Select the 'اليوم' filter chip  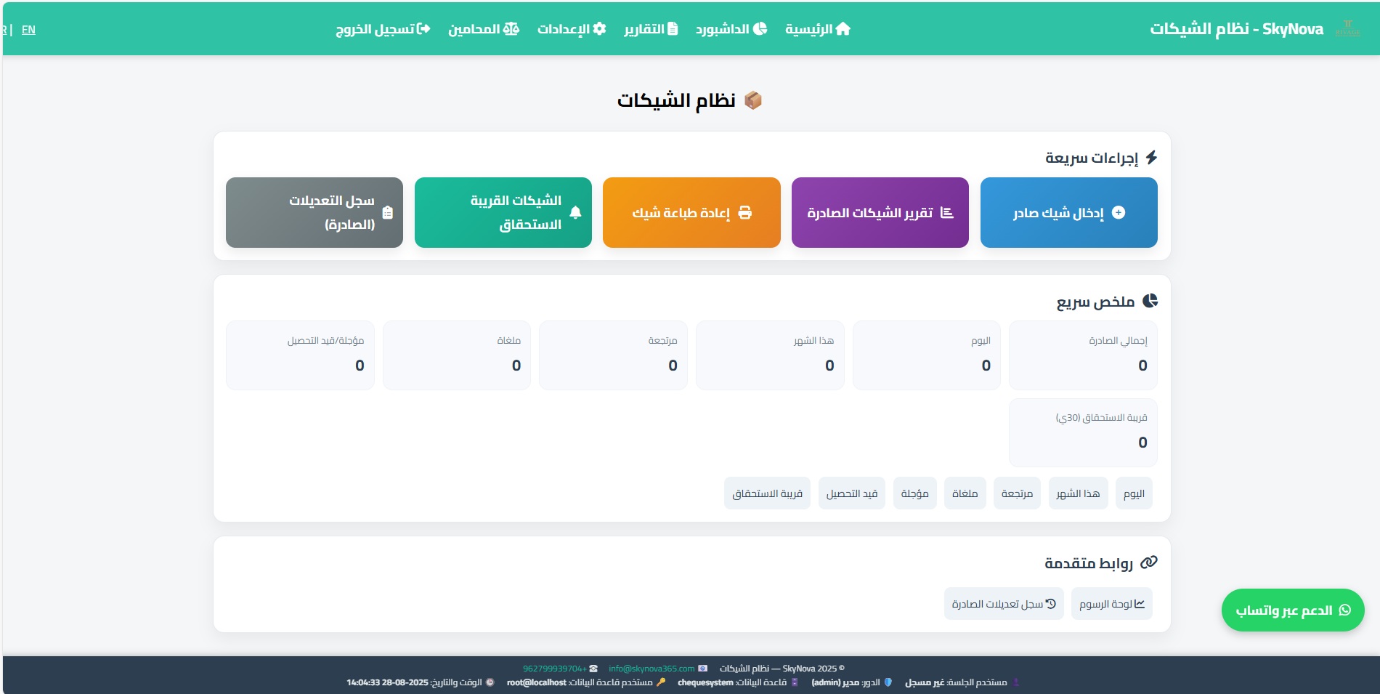[1134, 494]
